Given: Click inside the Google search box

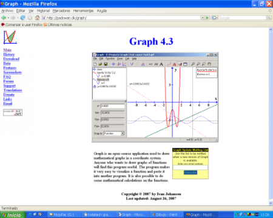Looking at the screenshot, I should [x=242, y=18].
